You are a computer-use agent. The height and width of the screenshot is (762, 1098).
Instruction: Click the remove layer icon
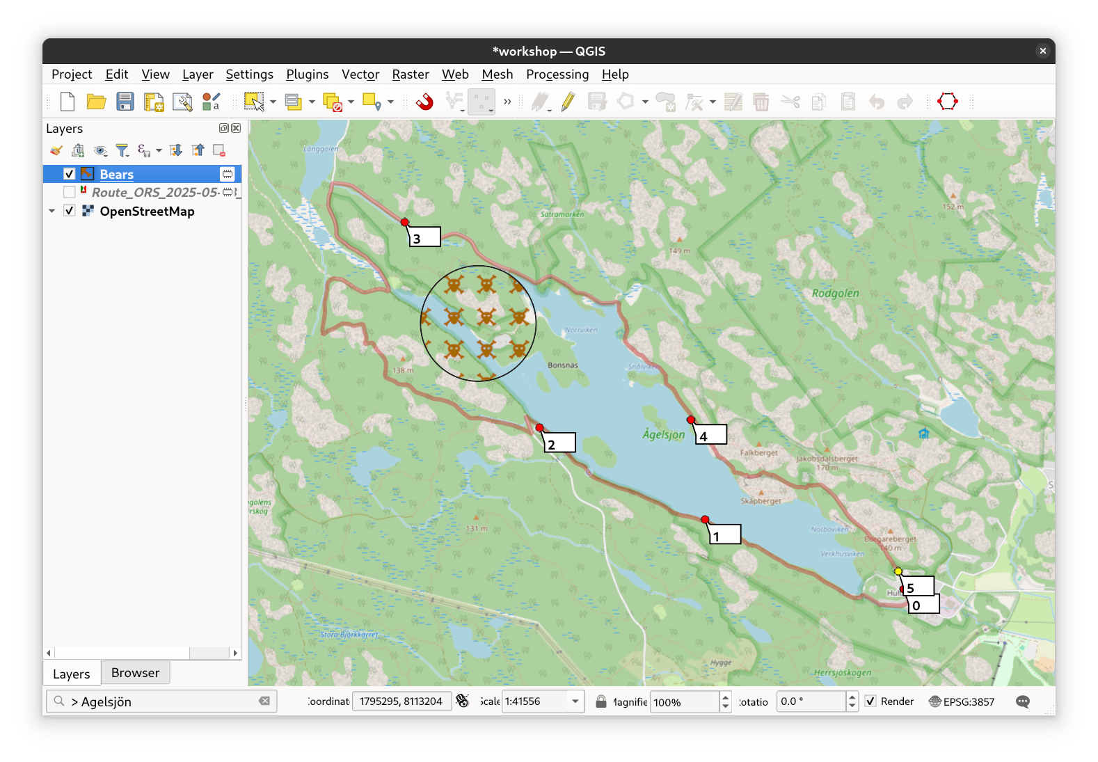click(x=219, y=150)
